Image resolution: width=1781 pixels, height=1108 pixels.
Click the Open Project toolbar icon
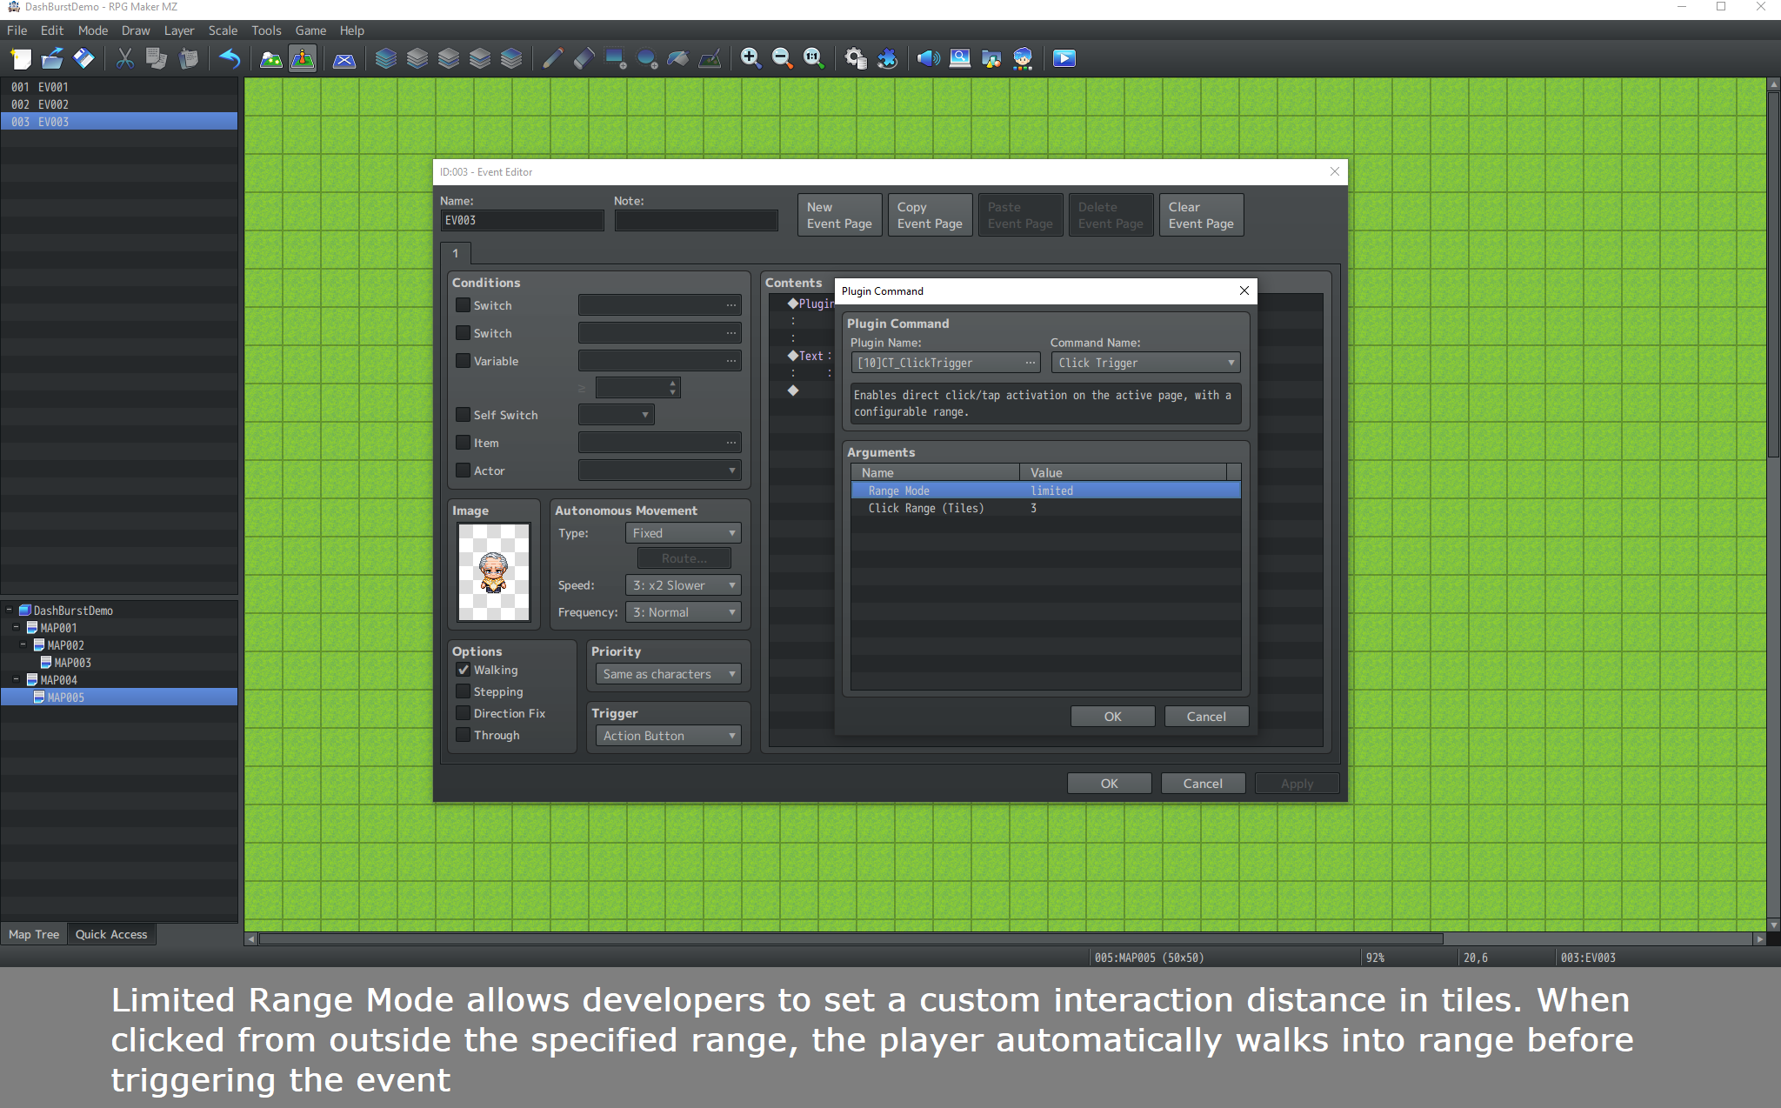(x=52, y=58)
